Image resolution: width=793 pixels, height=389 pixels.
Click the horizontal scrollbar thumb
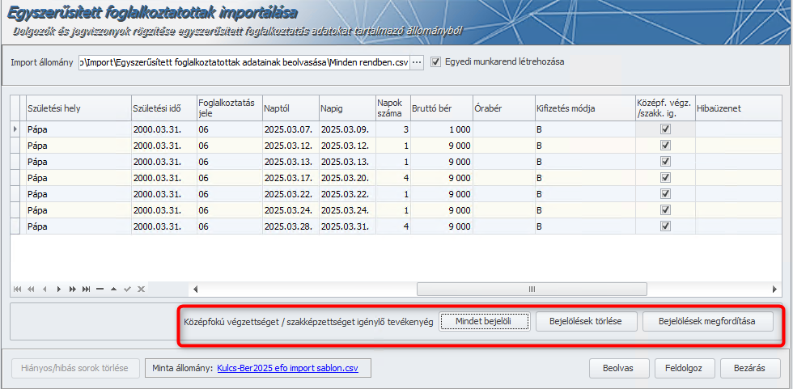click(532, 289)
